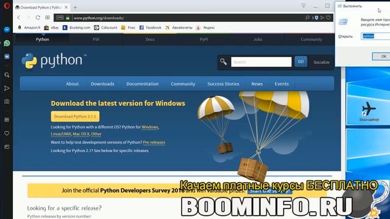Open personal news icon in sidebar
Image resolution: width=390 pixels, height=219 pixels.
click(7, 147)
